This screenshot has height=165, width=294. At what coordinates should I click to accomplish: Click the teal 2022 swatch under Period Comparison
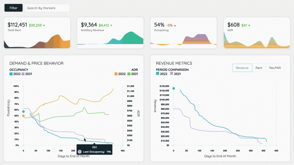(x=158, y=74)
